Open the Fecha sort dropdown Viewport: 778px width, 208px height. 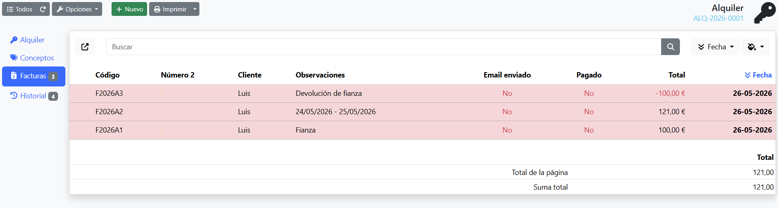click(715, 47)
